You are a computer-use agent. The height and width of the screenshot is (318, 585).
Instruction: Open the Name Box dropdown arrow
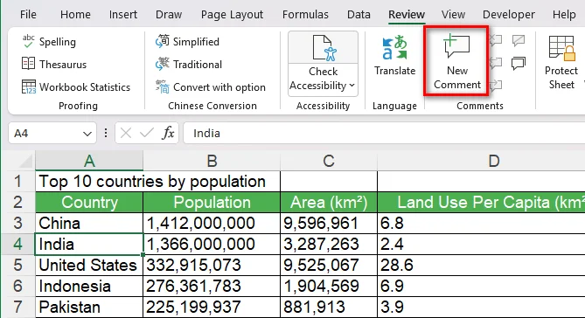click(x=87, y=134)
